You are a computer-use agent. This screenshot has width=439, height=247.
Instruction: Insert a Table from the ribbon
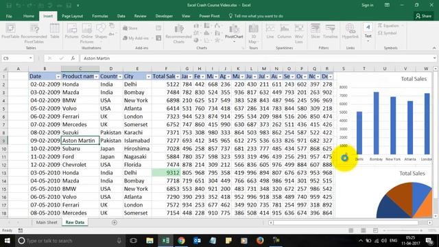click(x=55, y=31)
